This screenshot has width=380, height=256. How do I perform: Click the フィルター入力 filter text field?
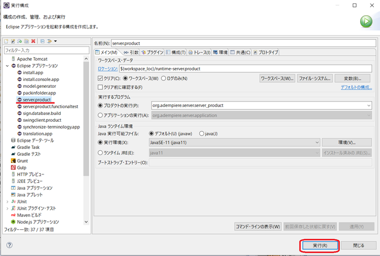pyautogui.click(x=47, y=50)
